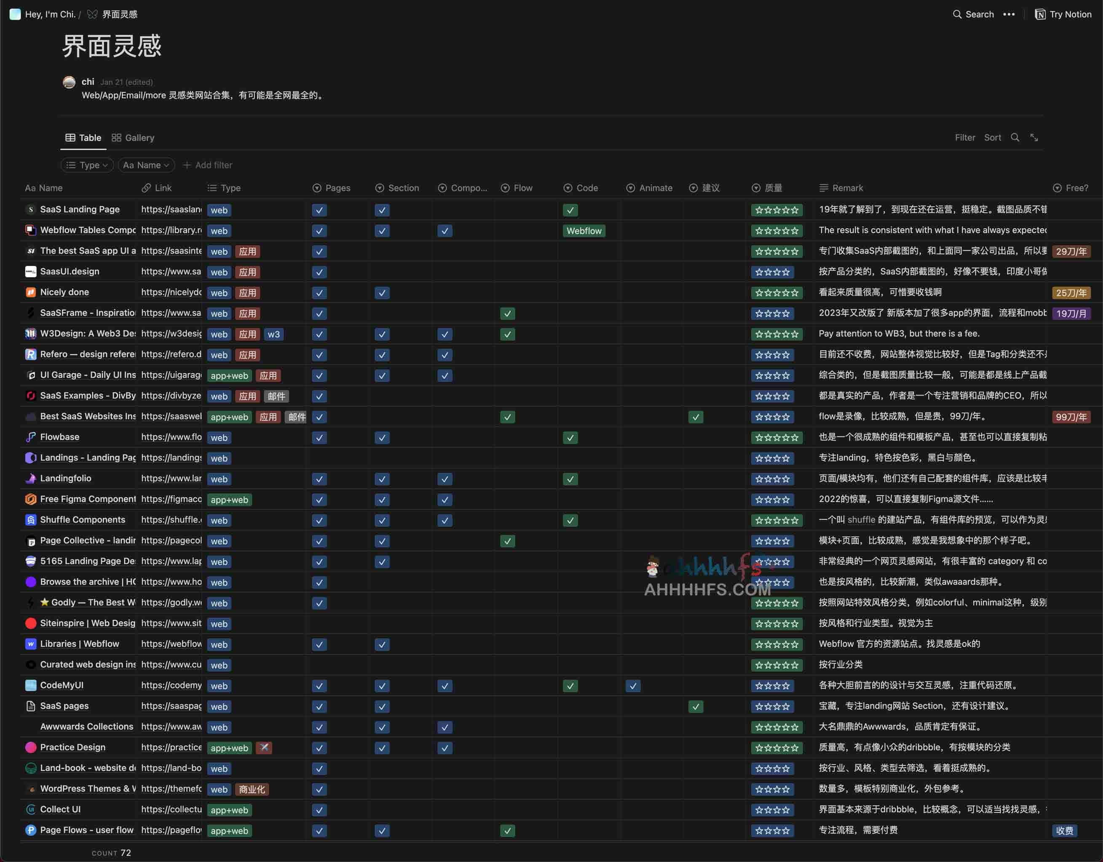Open the Type filter dropdown

click(x=87, y=165)
